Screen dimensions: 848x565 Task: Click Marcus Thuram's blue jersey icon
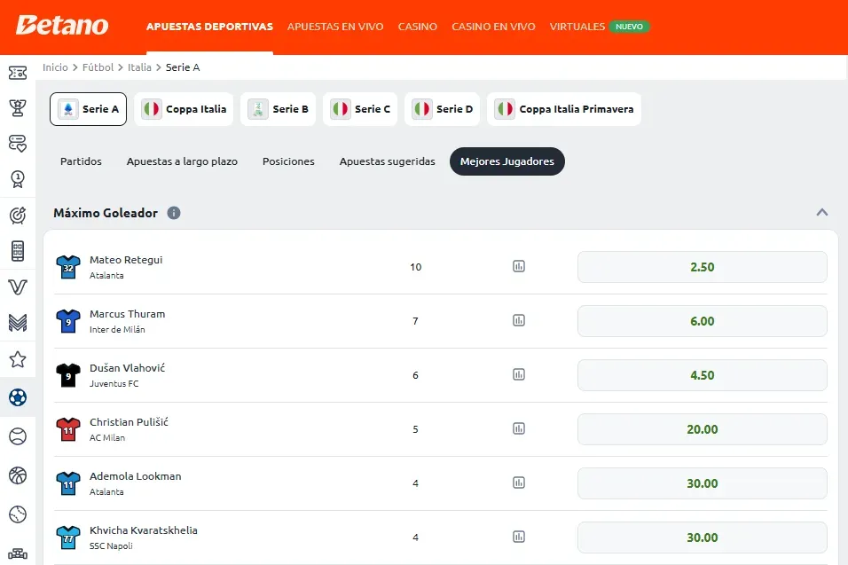pos(68,321)
